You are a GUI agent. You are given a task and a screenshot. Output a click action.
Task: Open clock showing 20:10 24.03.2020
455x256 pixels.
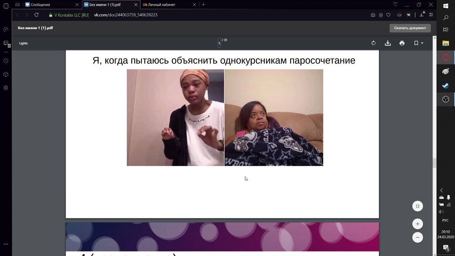445,234
